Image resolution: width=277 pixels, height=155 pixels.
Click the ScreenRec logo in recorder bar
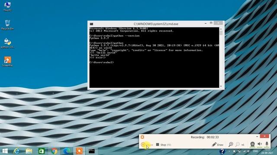click(x=142, y=137)
